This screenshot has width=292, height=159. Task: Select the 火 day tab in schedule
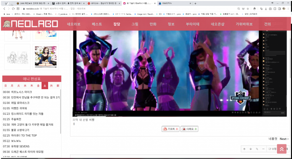(x=19, y=86)
